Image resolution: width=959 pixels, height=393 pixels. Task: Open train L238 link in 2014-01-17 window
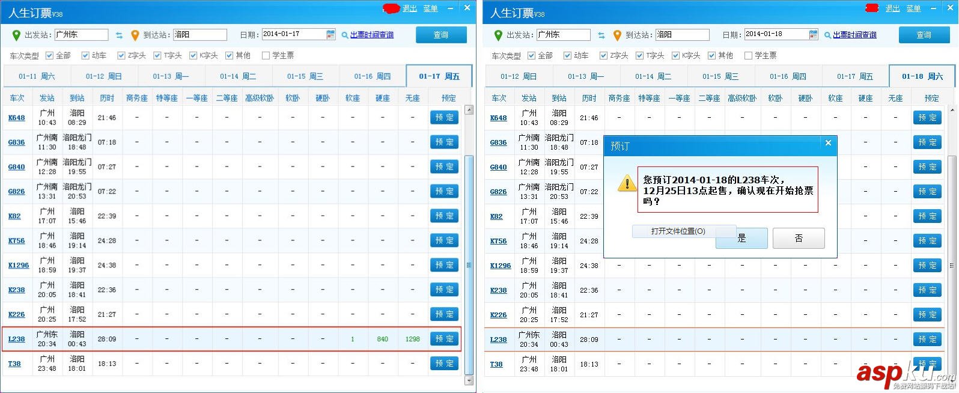tap(17, 340)
